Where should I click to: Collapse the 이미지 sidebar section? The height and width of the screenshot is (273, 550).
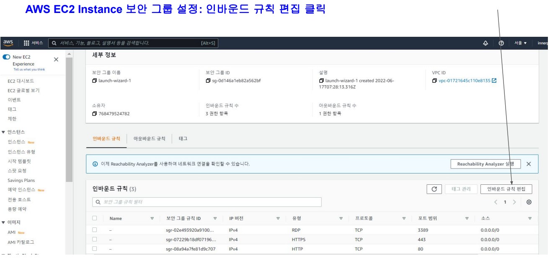tap(4, 222)
